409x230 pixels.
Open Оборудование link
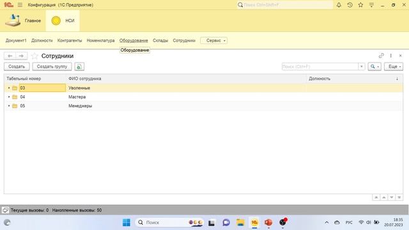pos(134,40)
